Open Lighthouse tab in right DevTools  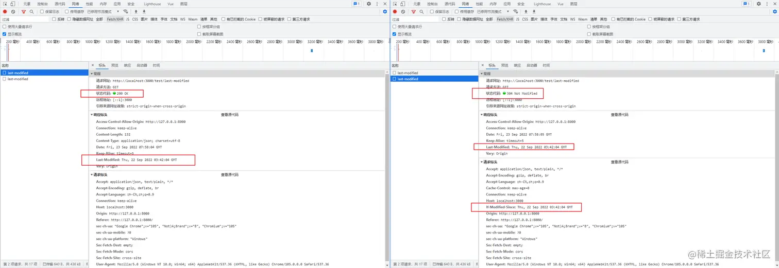[542, 4]
